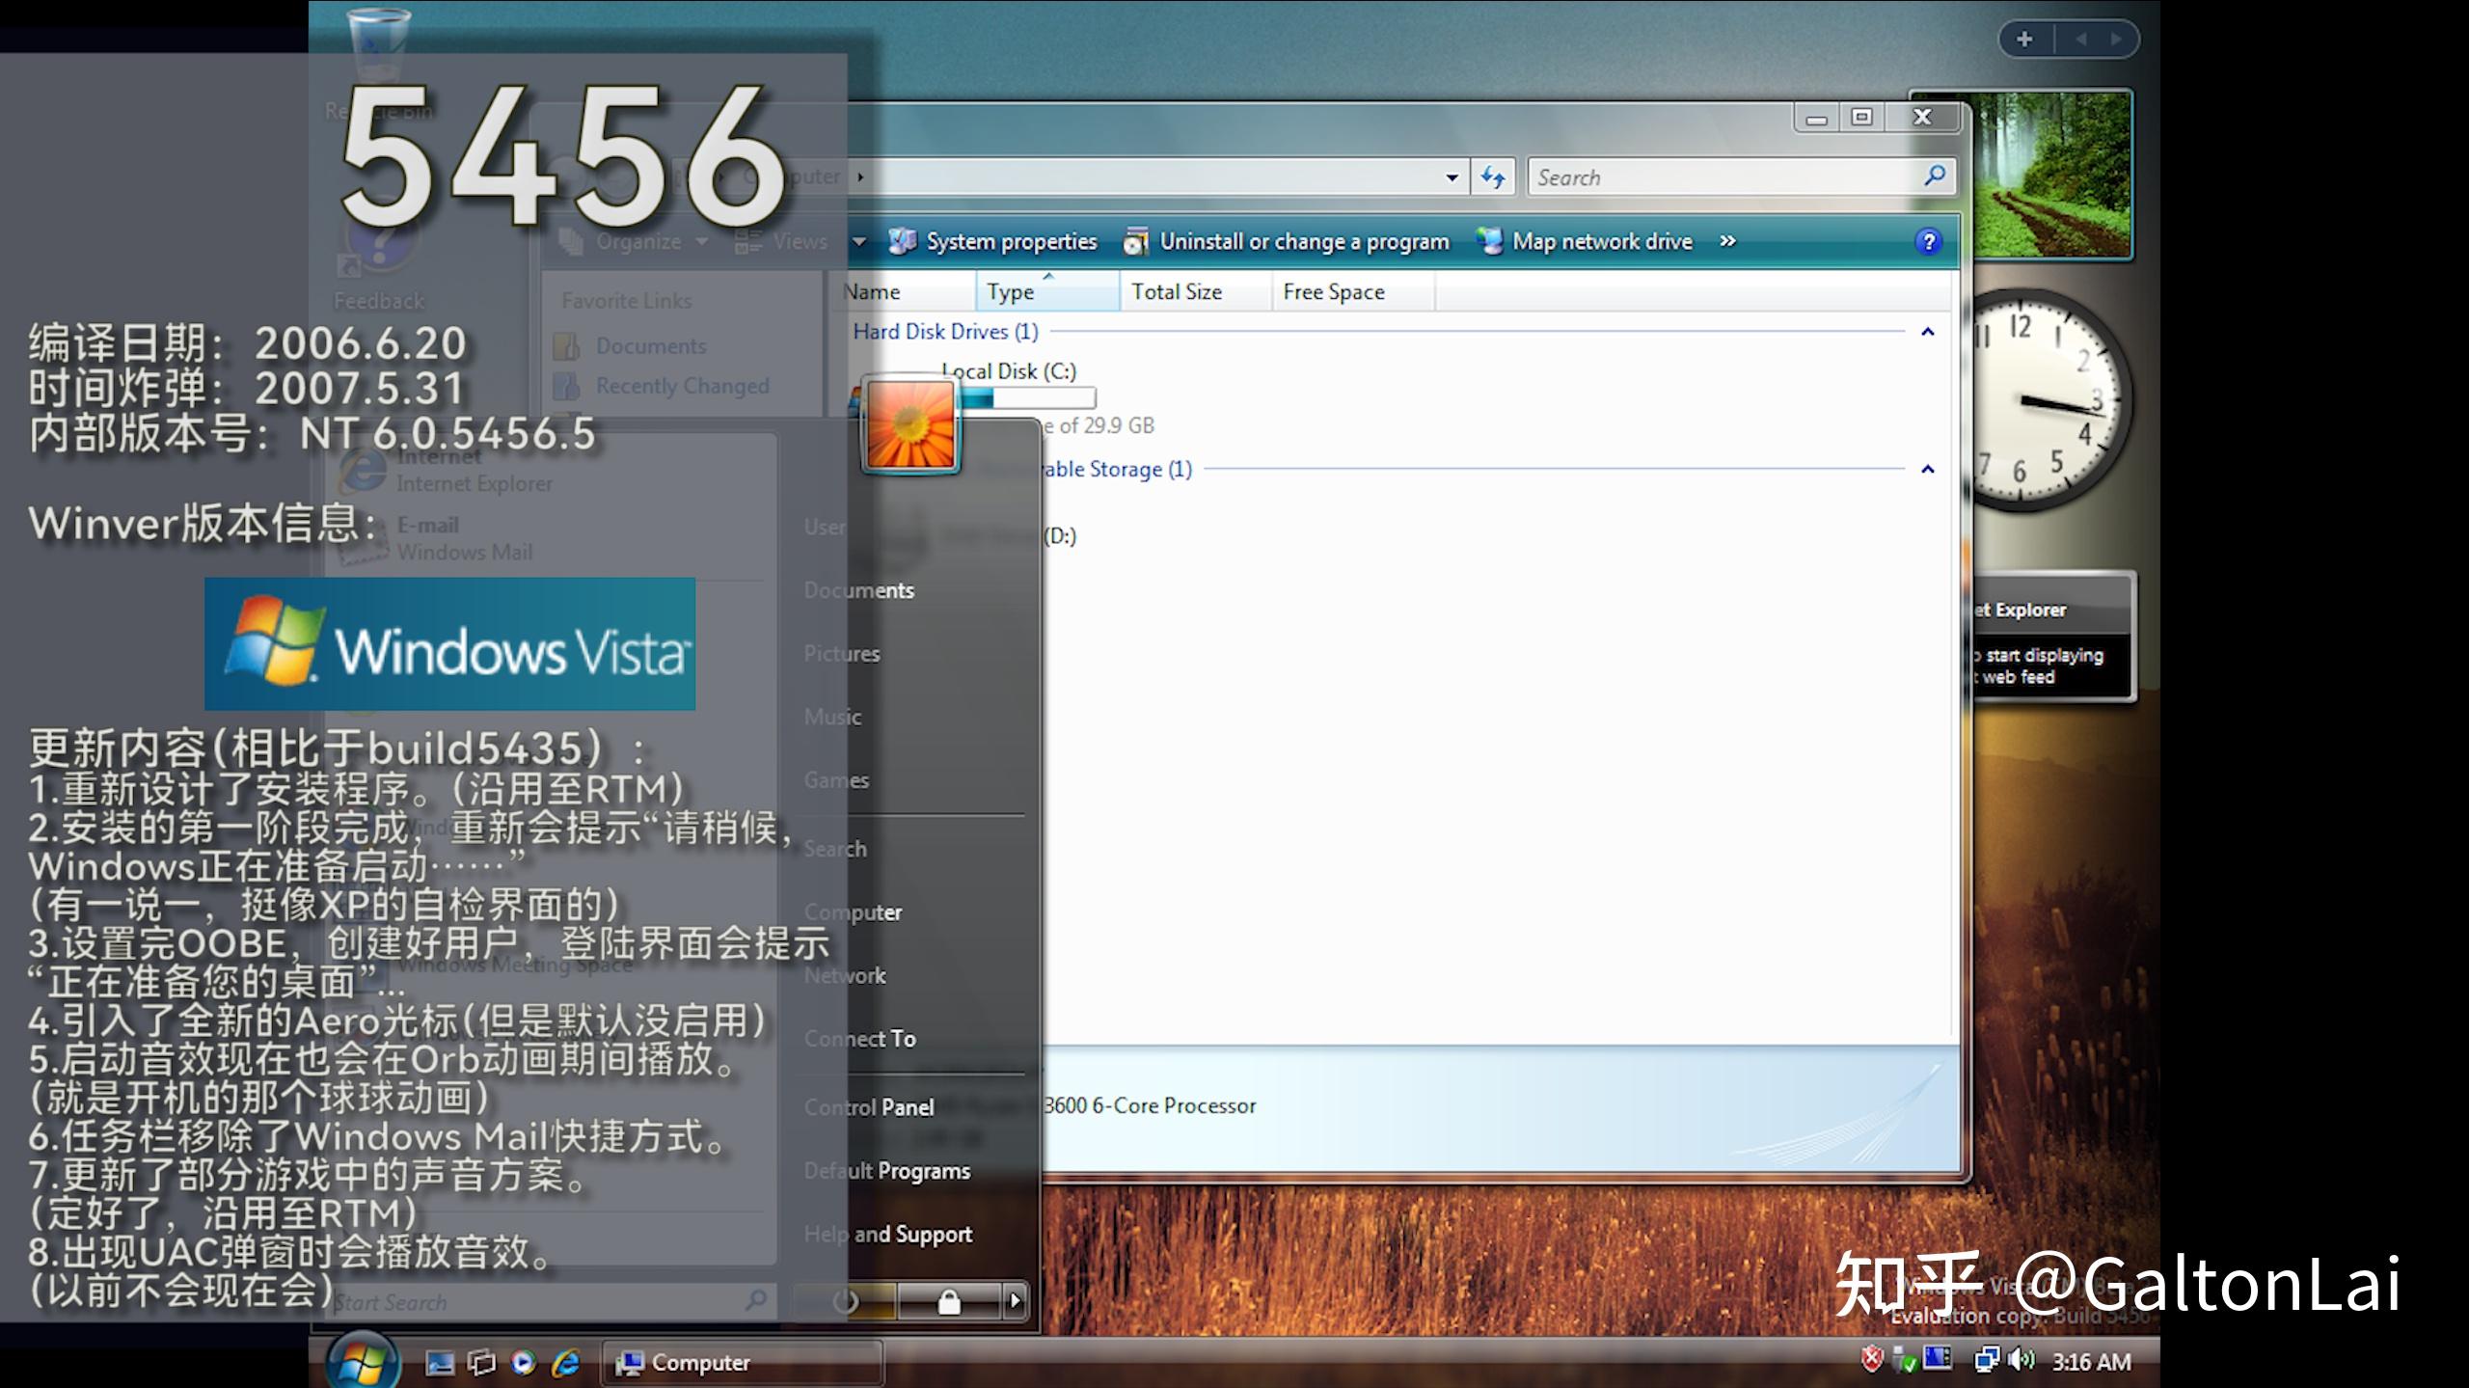Open Network from the Start menu

coord(845,975)
